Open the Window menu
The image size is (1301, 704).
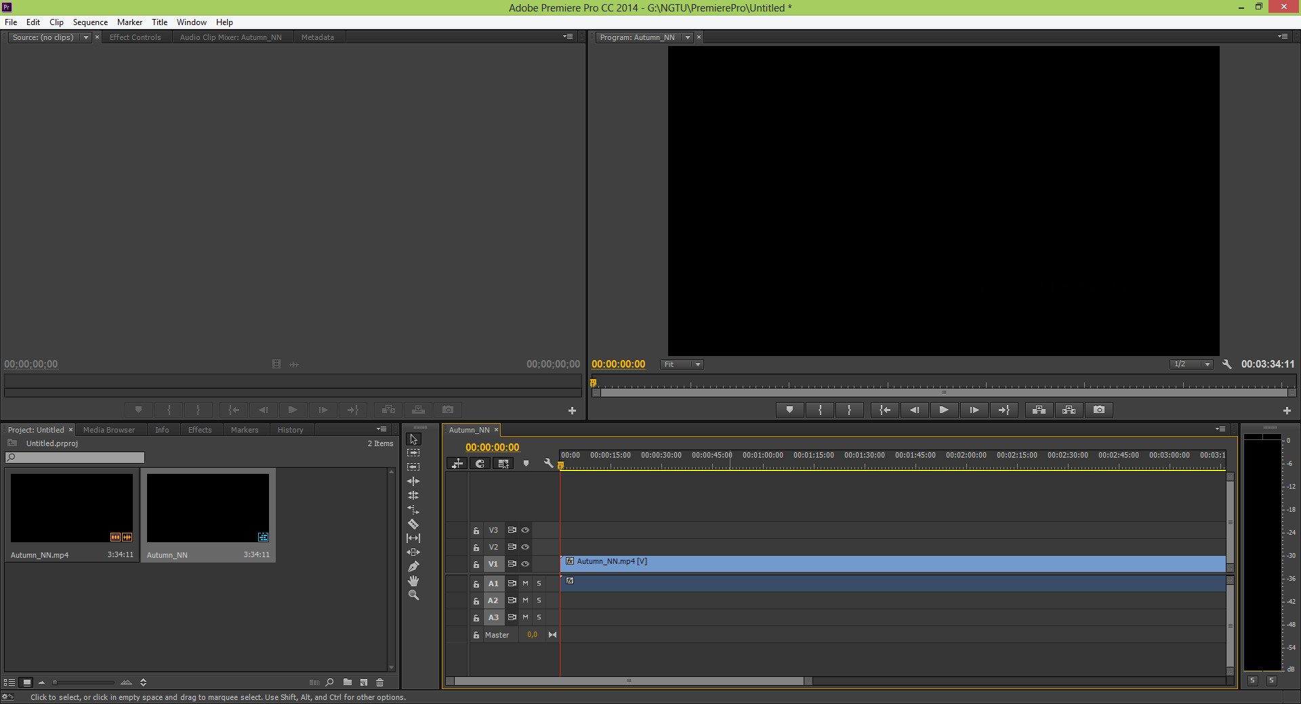(192, 22)
